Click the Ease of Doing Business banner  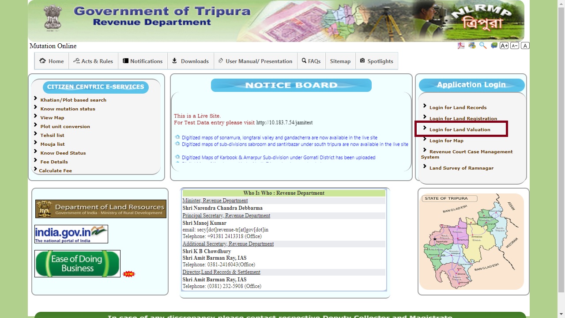click(77, 264)
